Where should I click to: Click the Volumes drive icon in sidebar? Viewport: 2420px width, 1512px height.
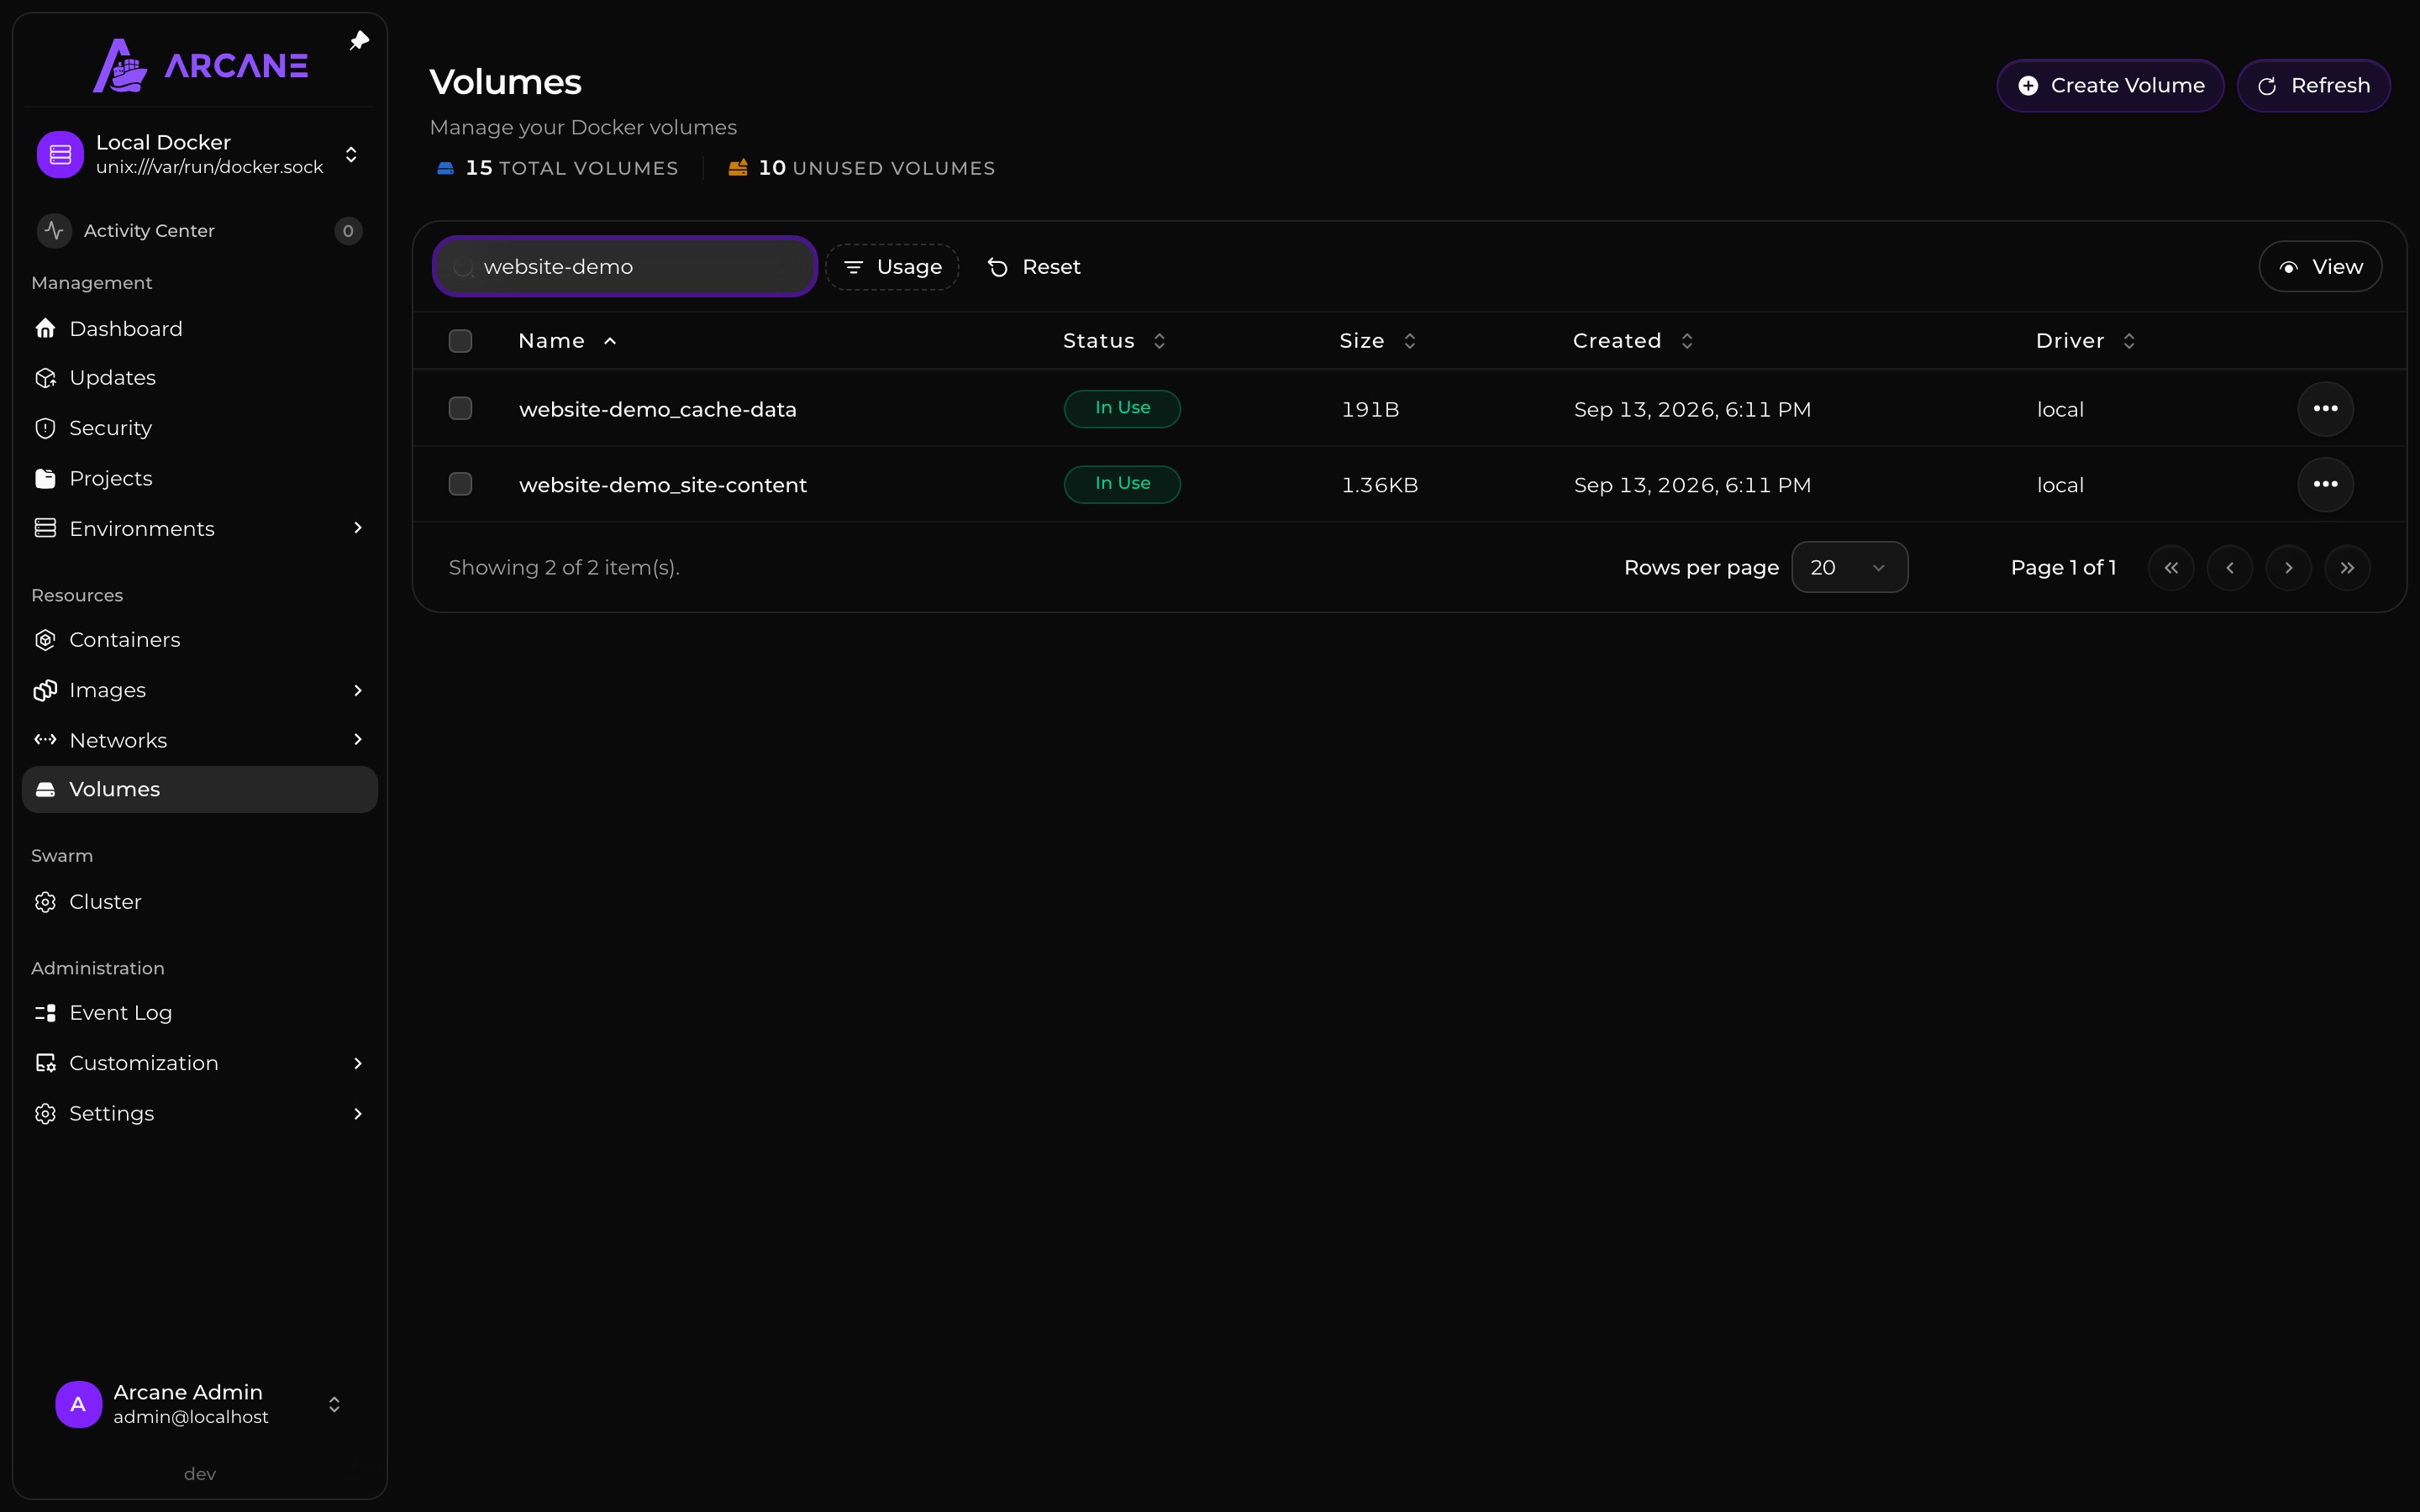point(45,789)
